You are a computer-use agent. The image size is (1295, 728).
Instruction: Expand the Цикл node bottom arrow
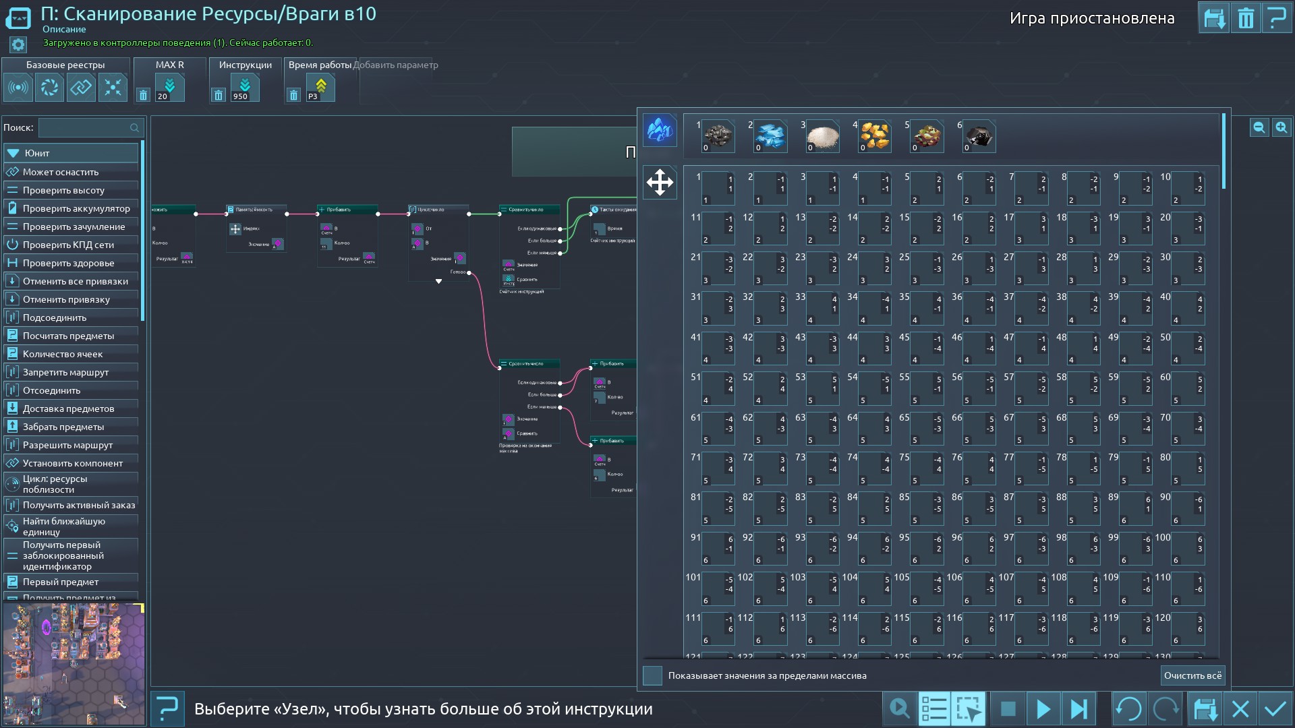pos(438,282)
